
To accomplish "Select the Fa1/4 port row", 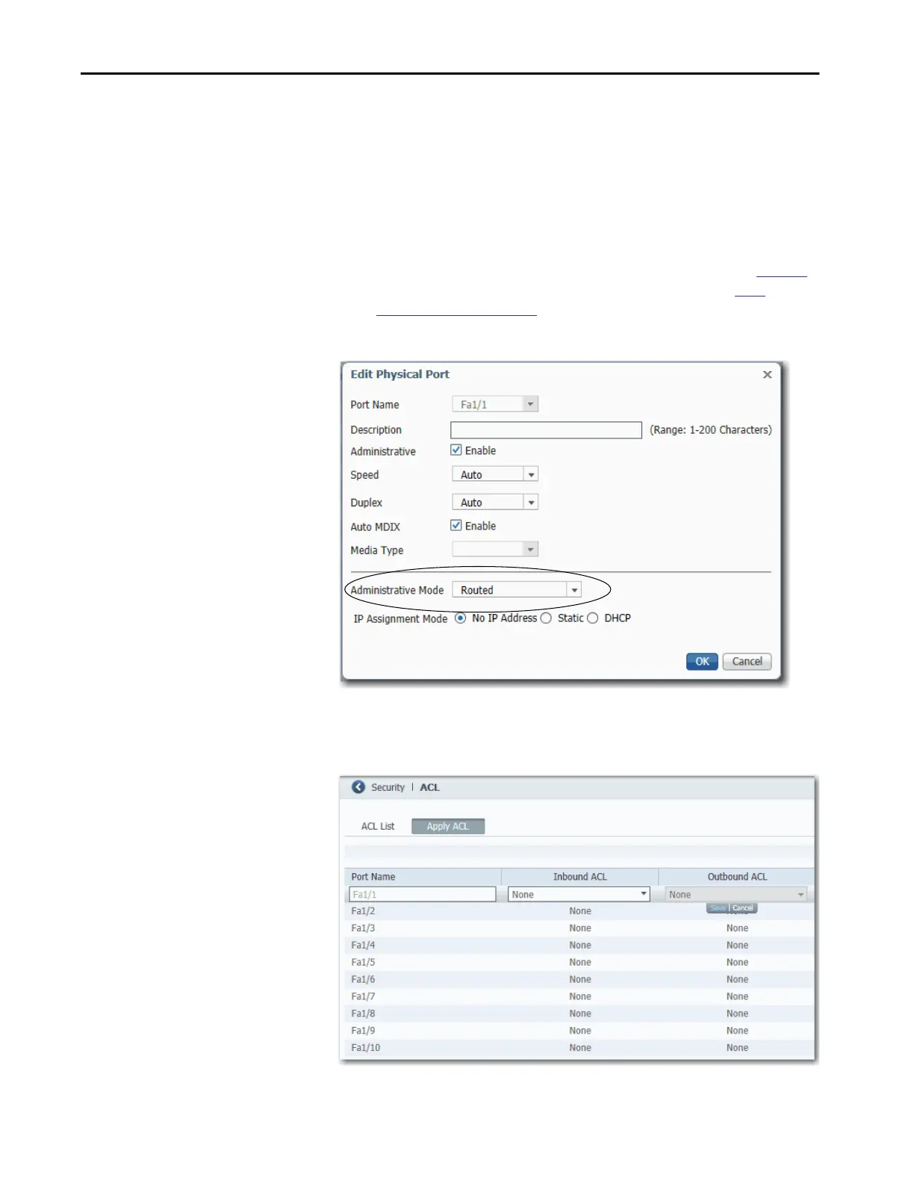I will click(x=579, y=946).
